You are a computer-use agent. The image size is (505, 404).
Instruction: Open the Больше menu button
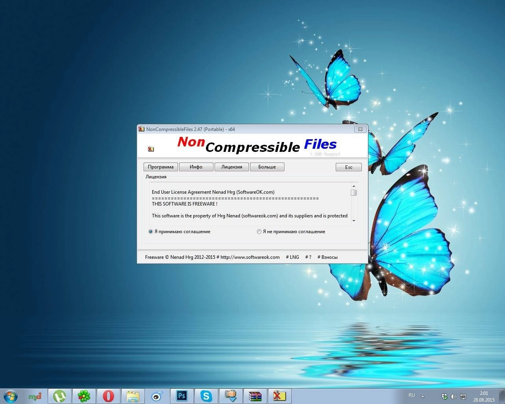click(267, 167)
